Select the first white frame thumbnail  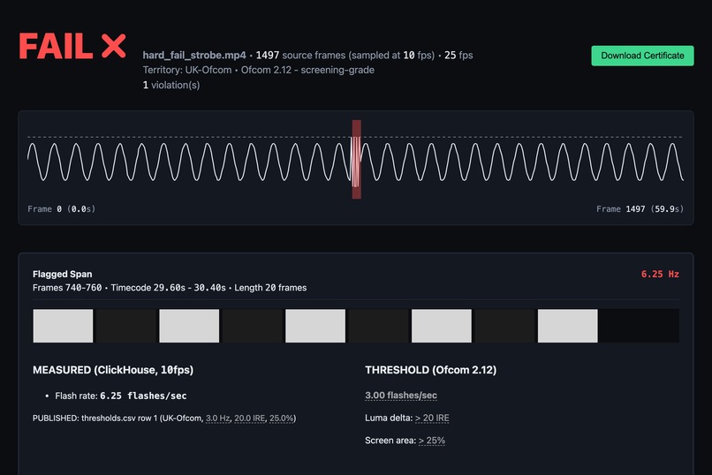click(x=63, y=326)
